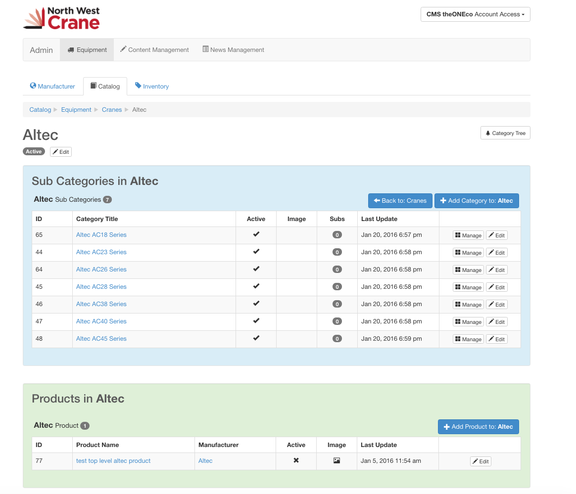The height and width of the screenshot is (494, 576).
Task: Open the Category Tree view
Action: pyautogui.click(x=505, y=133)
